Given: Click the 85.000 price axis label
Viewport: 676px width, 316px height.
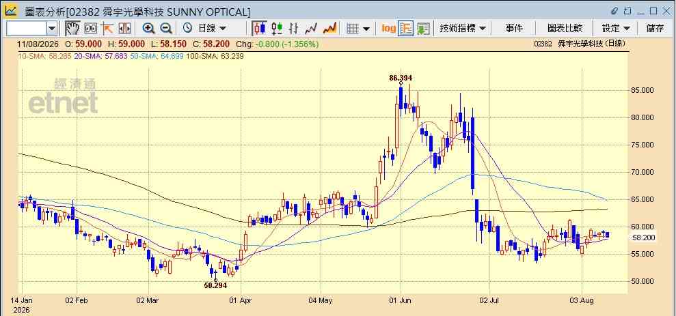Looking at the screenshot, I should (643, 90).
